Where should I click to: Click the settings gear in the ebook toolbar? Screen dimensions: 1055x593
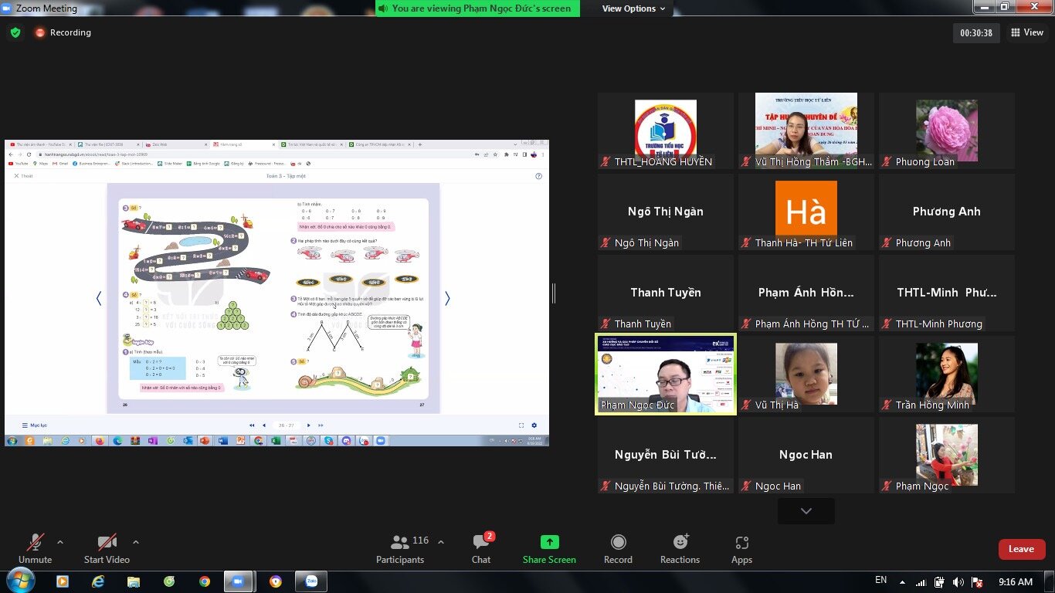[x=533, y=424]
